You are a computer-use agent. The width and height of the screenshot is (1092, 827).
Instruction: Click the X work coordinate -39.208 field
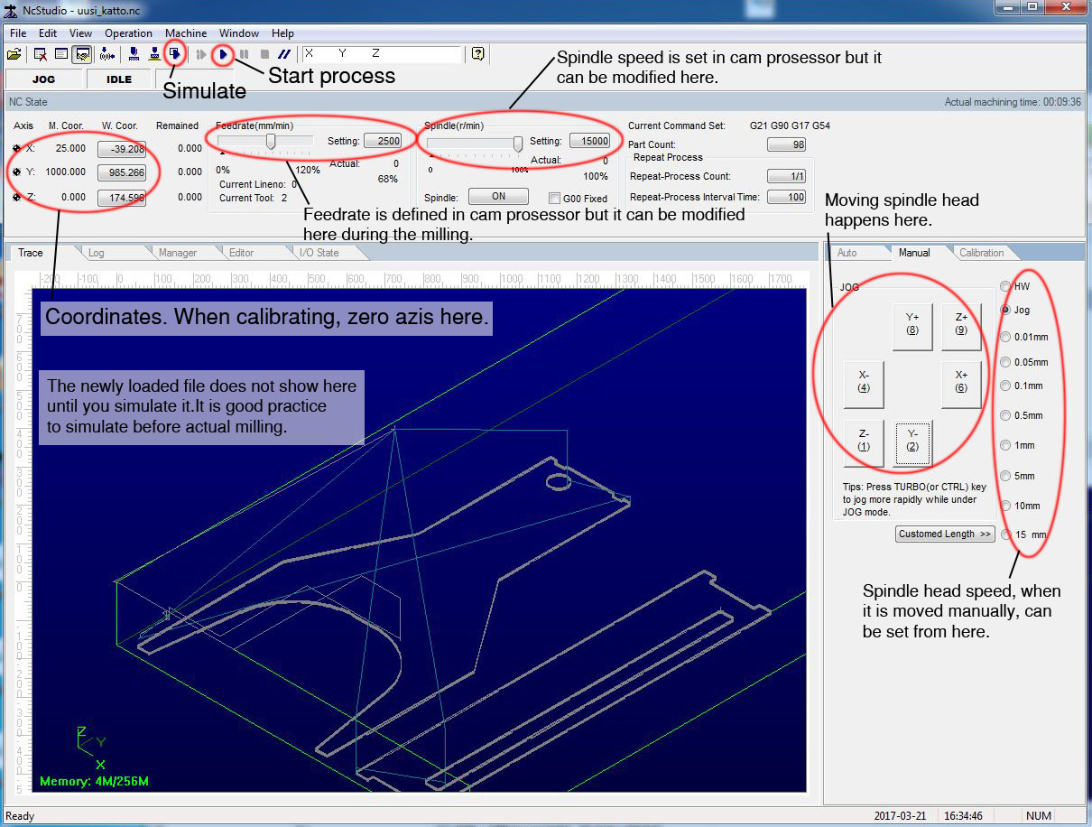121,149
